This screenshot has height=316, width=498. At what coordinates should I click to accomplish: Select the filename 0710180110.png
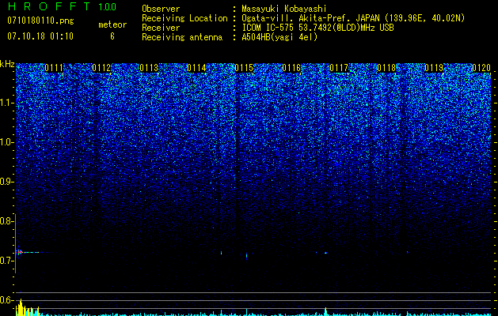coord(40,21)
